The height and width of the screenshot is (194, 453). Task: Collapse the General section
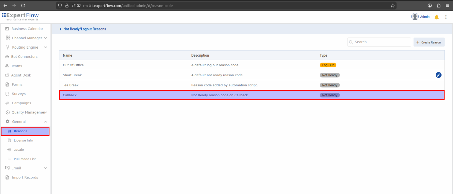[x=45, y=122]
